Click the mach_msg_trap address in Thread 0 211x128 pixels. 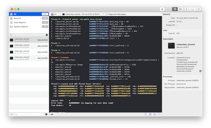coord(99,22)
